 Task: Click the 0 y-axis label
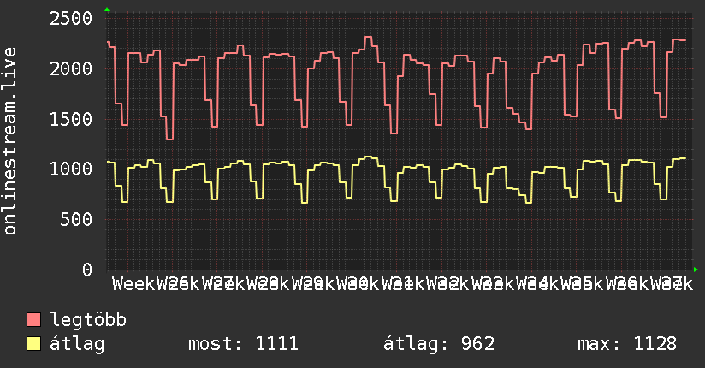tap(86, 270)
